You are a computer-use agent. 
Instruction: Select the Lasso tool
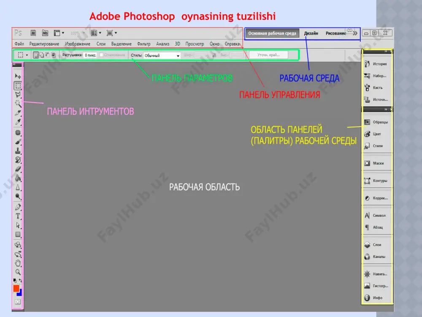pyautogui.click(x=18, y=95)
